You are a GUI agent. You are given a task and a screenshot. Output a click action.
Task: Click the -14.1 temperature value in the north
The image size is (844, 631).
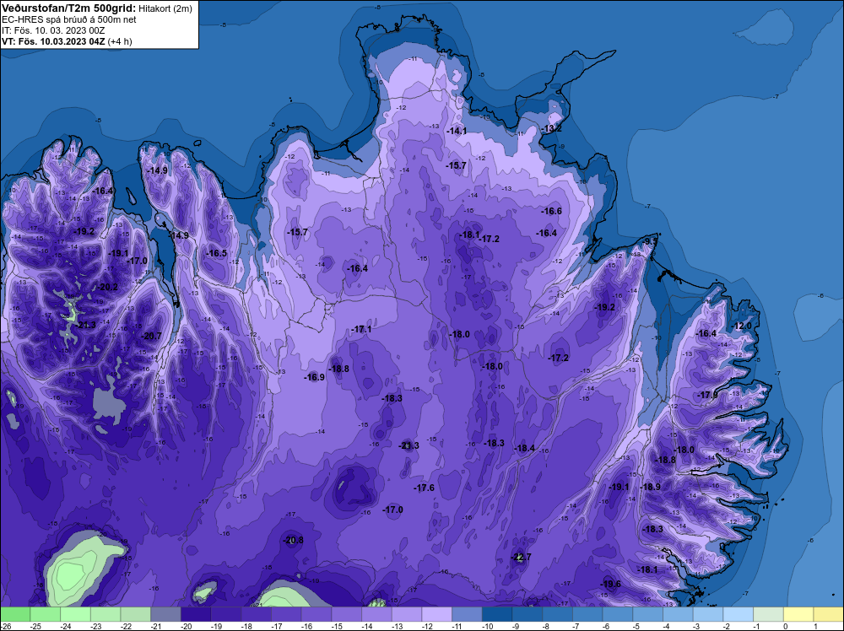point(457,132)
